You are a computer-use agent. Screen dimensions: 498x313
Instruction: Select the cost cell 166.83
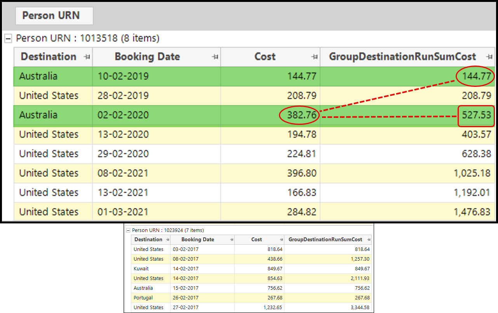(x=270, y=193)
